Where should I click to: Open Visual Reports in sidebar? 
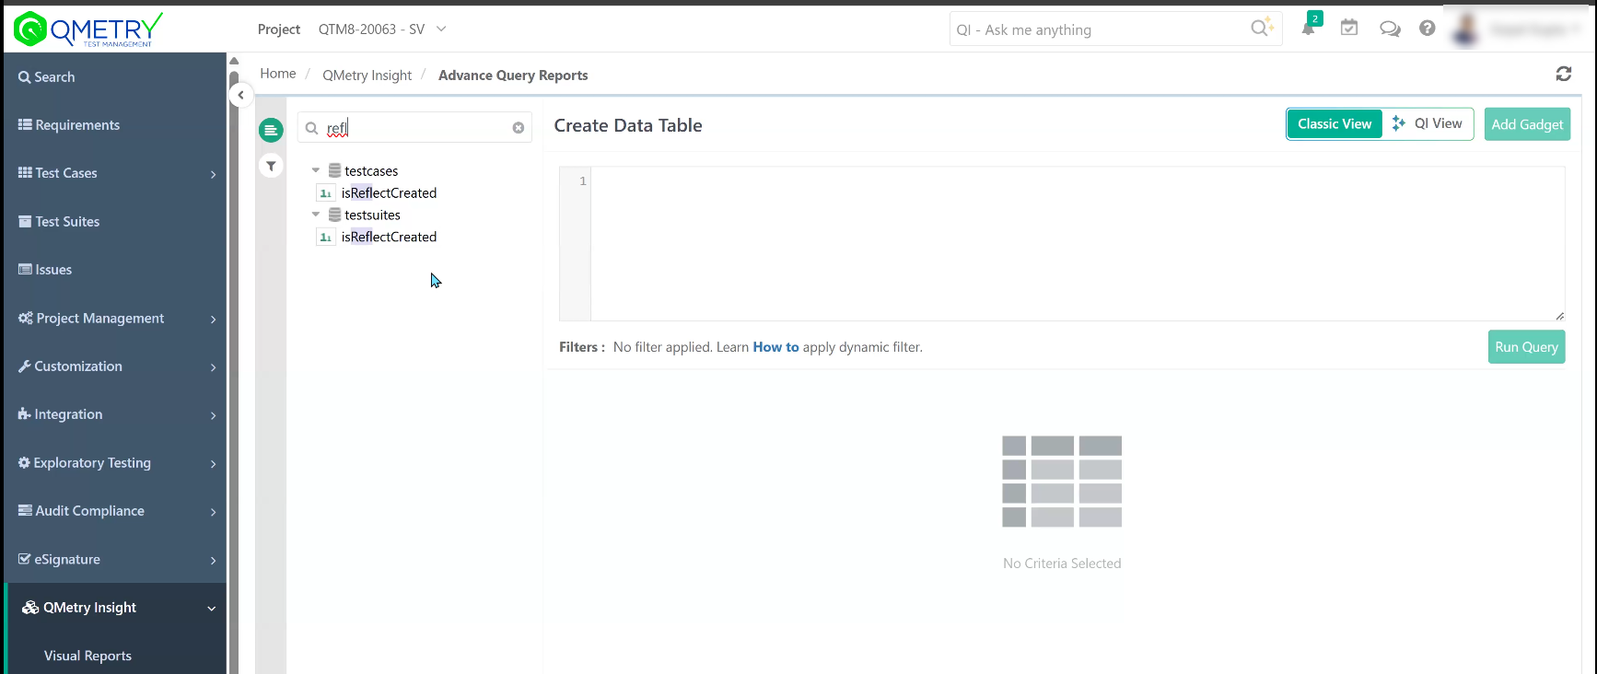87,656
